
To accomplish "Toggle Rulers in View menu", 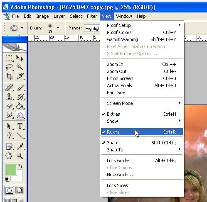I will [142, 132].
